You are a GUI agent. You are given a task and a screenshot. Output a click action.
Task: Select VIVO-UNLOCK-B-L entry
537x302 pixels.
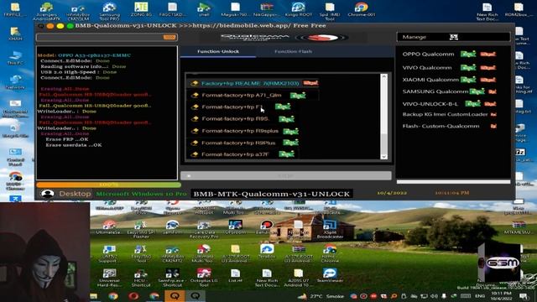point(430,104)
